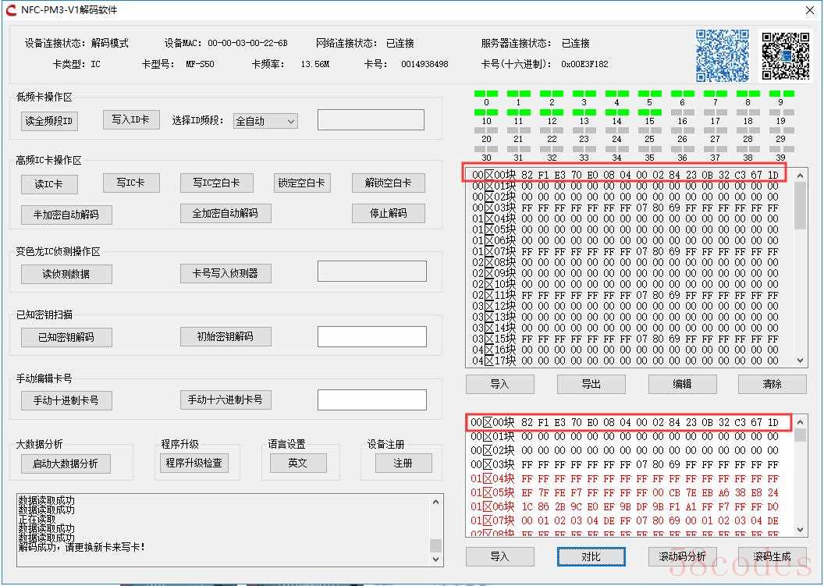Click lower 导入 button beside 对比
The width and height of the screenshot is (824, 586).
[x=499, y=556]
